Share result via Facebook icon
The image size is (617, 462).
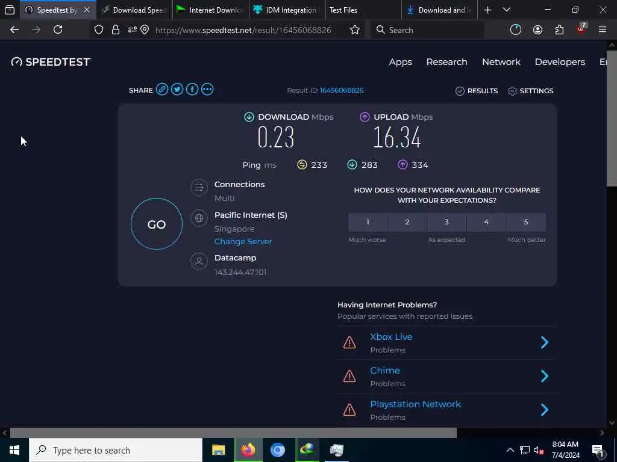(192, 90)
